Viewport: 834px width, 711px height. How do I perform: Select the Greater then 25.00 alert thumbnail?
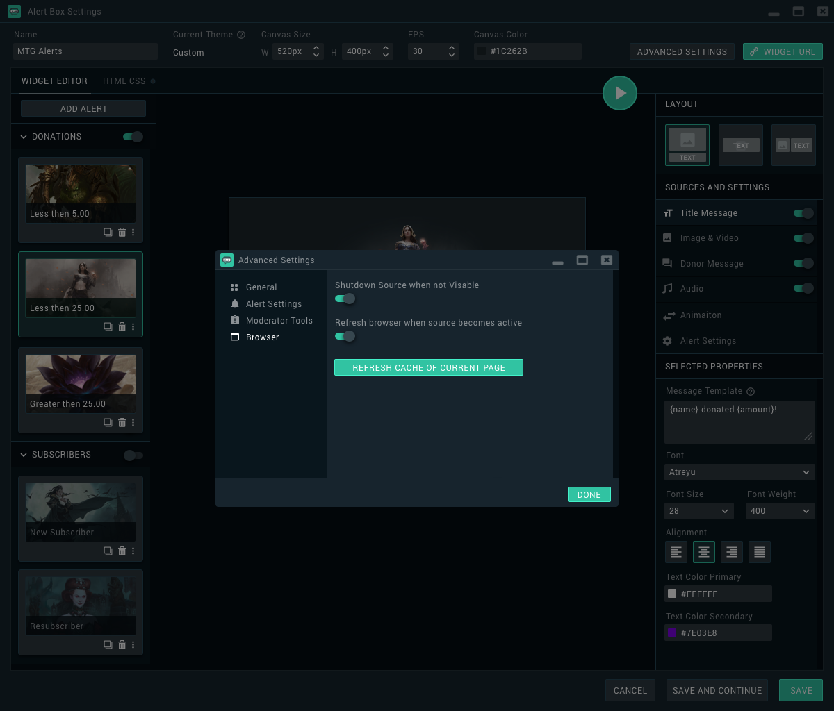click(x=81, y=384)
